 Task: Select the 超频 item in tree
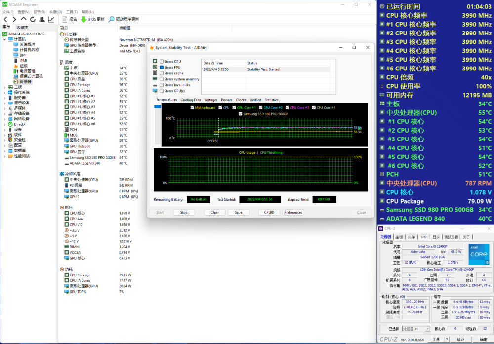pyautogui.click(x=23, y=66)
